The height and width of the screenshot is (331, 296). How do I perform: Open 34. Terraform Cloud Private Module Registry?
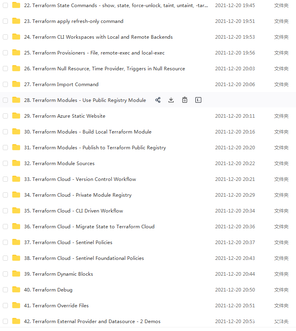tap(78, 195)
